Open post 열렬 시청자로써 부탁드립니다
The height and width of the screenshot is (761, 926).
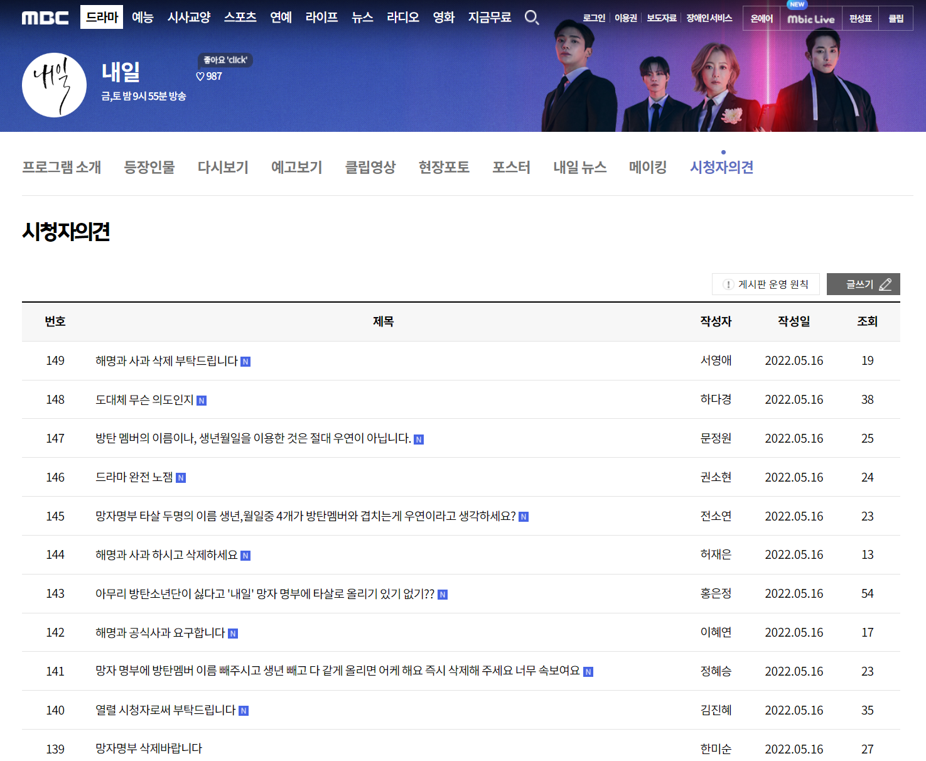(x=165, y=710)
